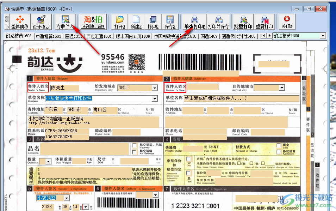This screenshot has width=336, height=211.
Task: Tick the 5倍 compensation checkbox
Action: [239, 163]
